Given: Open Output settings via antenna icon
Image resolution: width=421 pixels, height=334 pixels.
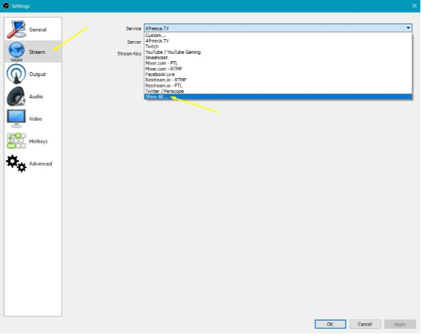Looking at the screenshot, I should click(x=16, y=74).
